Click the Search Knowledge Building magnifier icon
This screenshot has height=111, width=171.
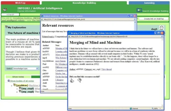point(139,10)
